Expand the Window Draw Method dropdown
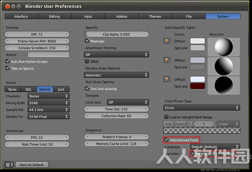The width and height of the screenshot is (252, 172). tap(117, 75)
